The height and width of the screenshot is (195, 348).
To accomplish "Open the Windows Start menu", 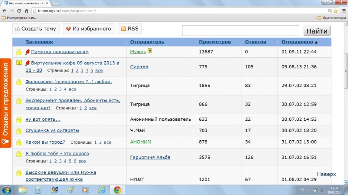I will [x=7, y=190].
